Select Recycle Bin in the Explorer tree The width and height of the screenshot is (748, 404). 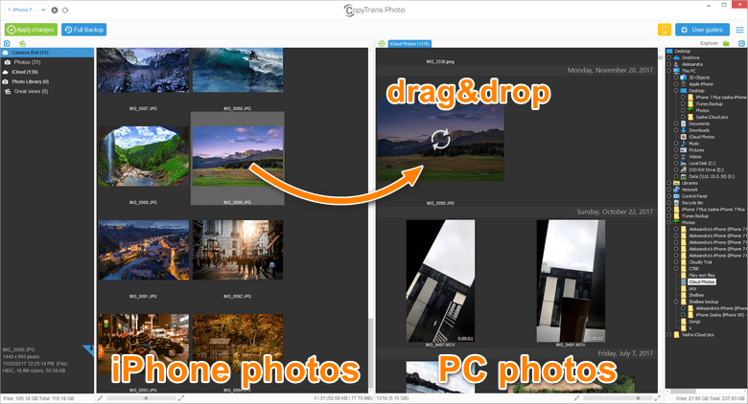692,203
